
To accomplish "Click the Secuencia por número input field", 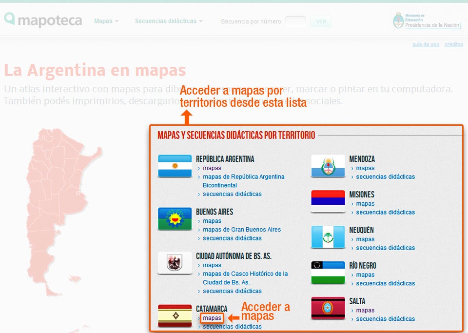I will tap(296, 22).
